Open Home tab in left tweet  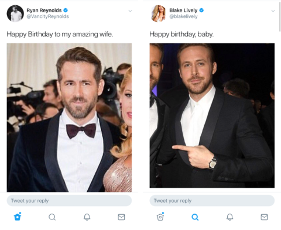18,217
